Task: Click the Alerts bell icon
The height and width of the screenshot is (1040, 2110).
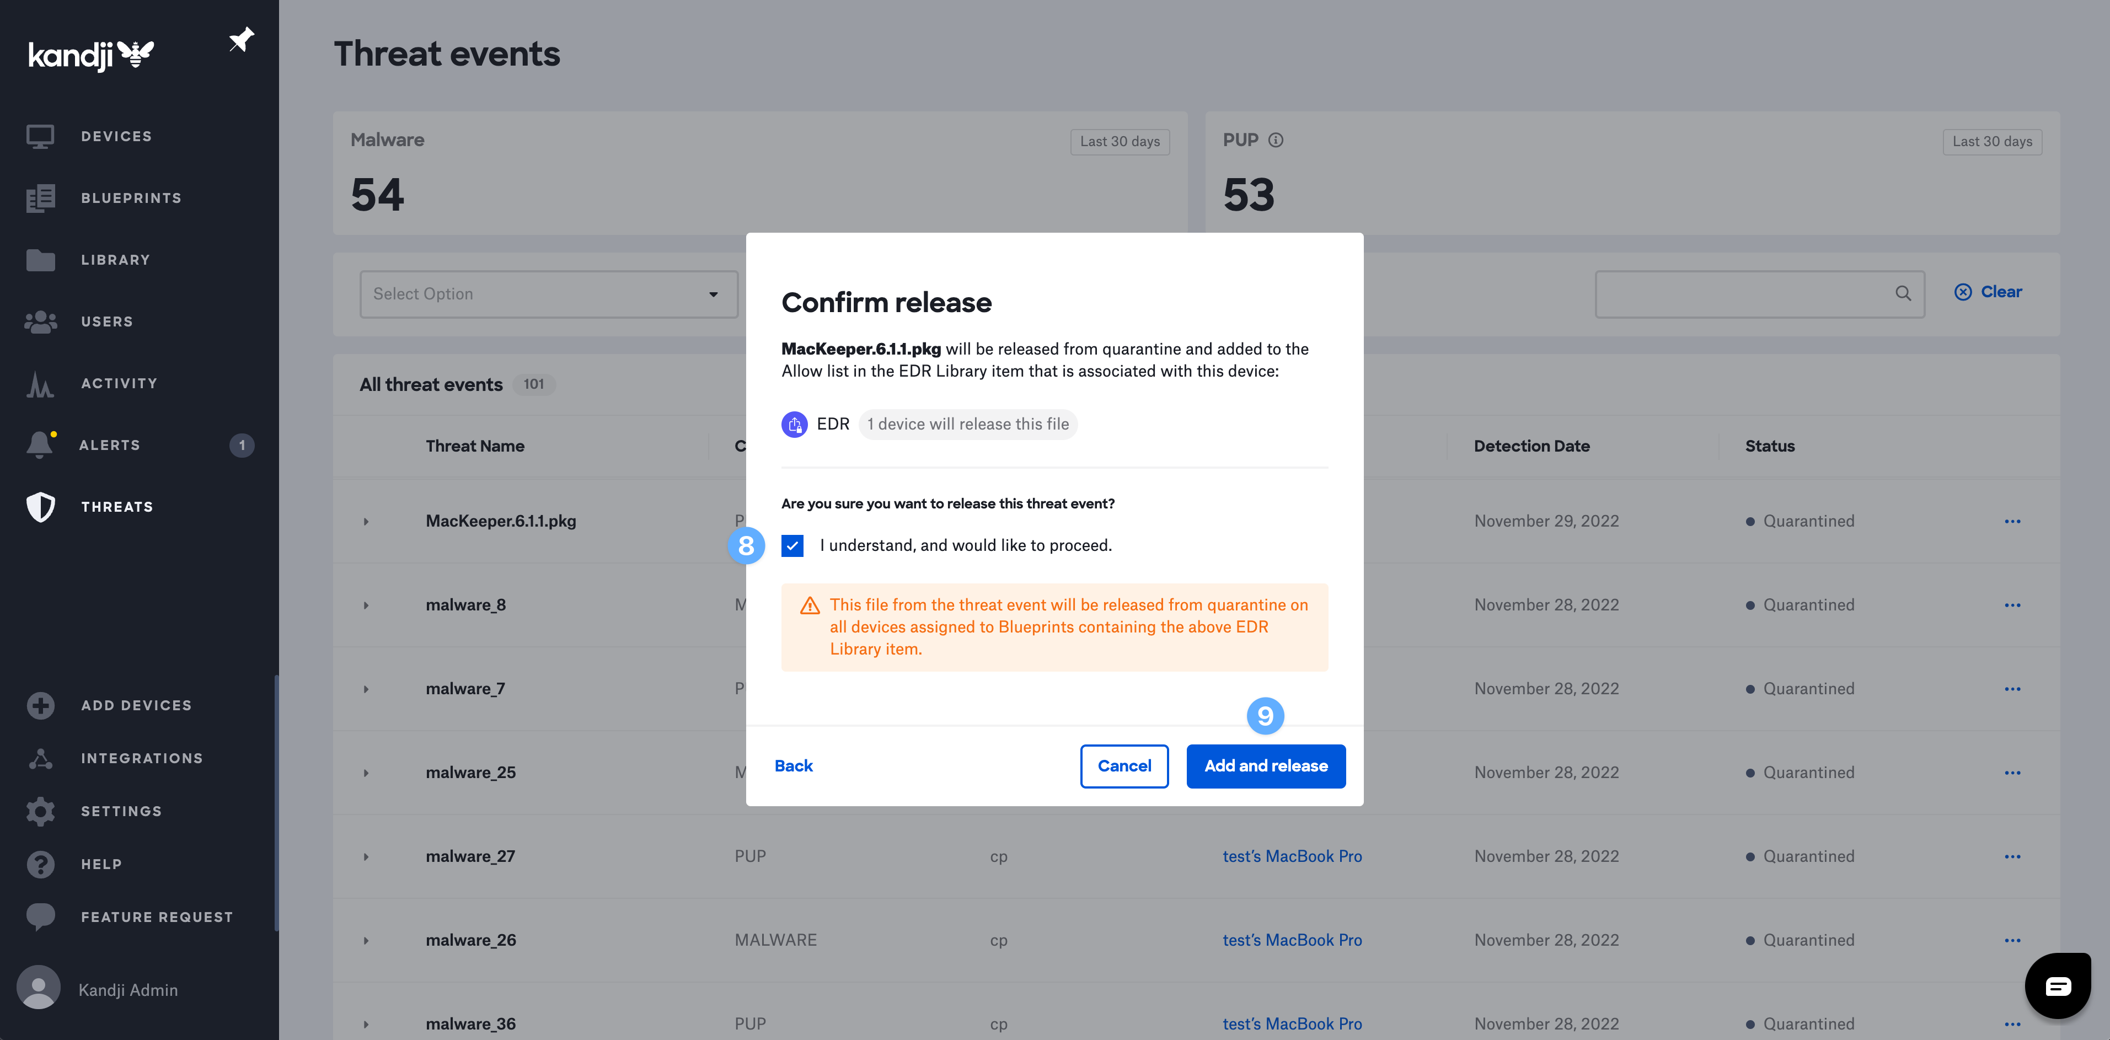Action: tap(39, 444)
